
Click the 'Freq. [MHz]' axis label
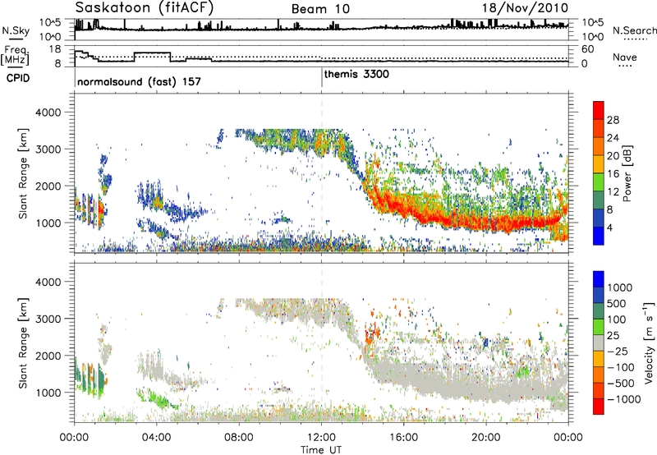15,56
